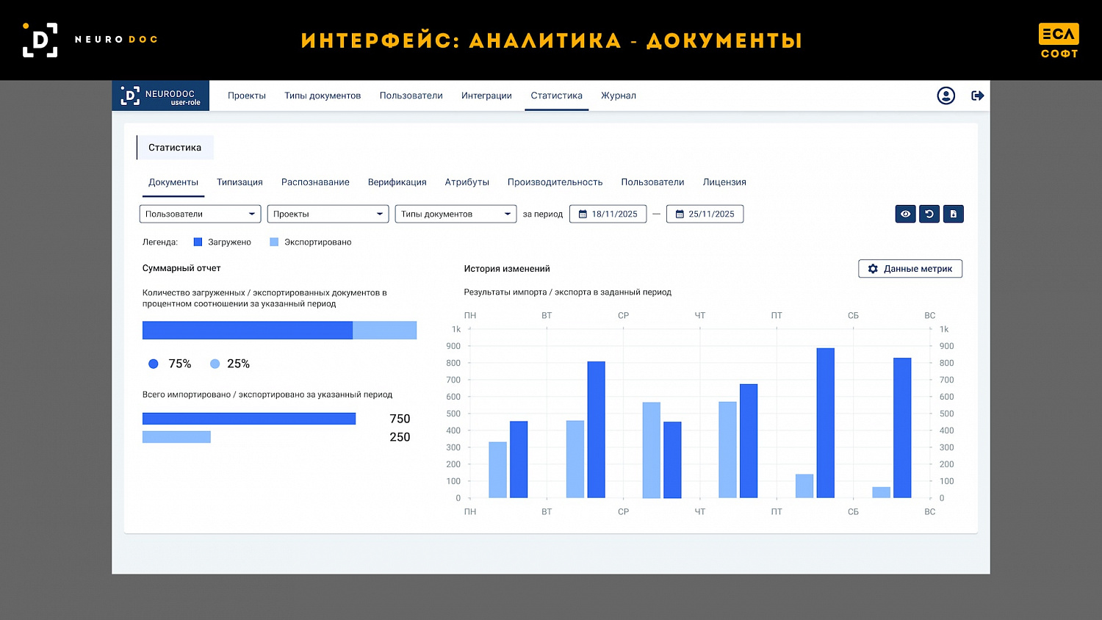Click the Статистика section heading
This screenshot has width=1102, height=620.
(175, 148)
